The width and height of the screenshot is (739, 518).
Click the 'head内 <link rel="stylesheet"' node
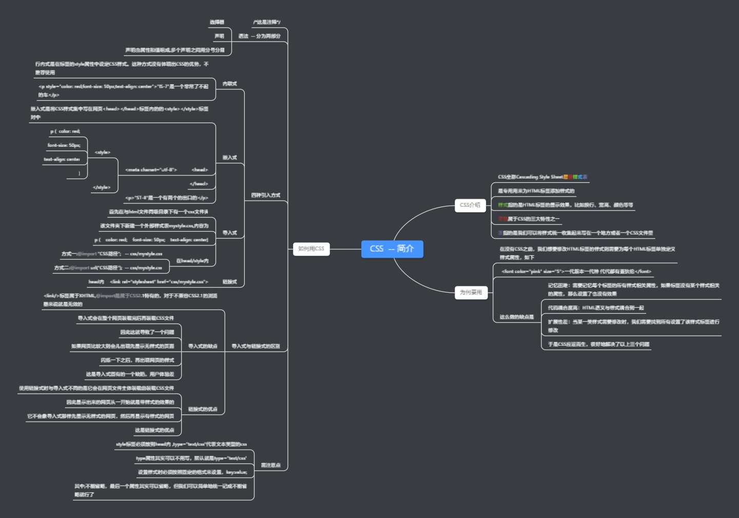[148, 282]
